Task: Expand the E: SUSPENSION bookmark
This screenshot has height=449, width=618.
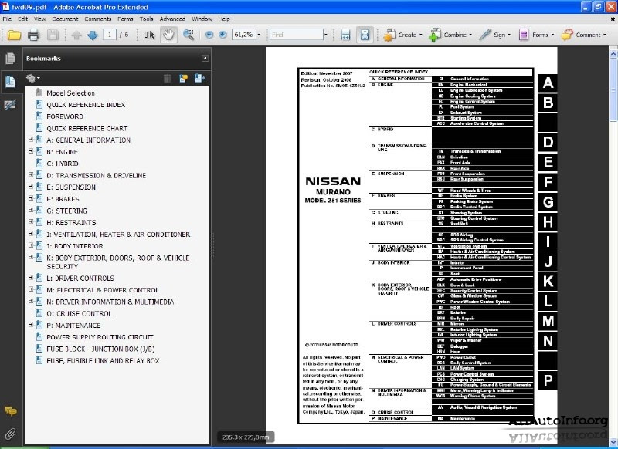Action: click(x=31, y=187)
